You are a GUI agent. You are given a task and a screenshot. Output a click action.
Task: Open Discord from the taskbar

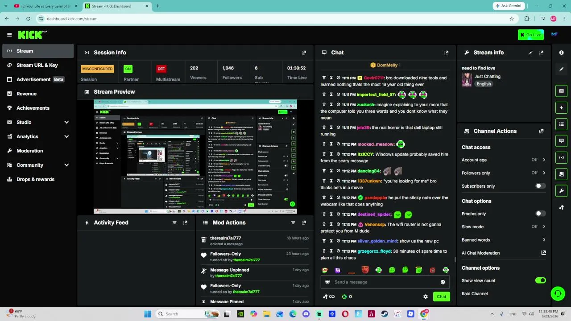pos(306,314)
